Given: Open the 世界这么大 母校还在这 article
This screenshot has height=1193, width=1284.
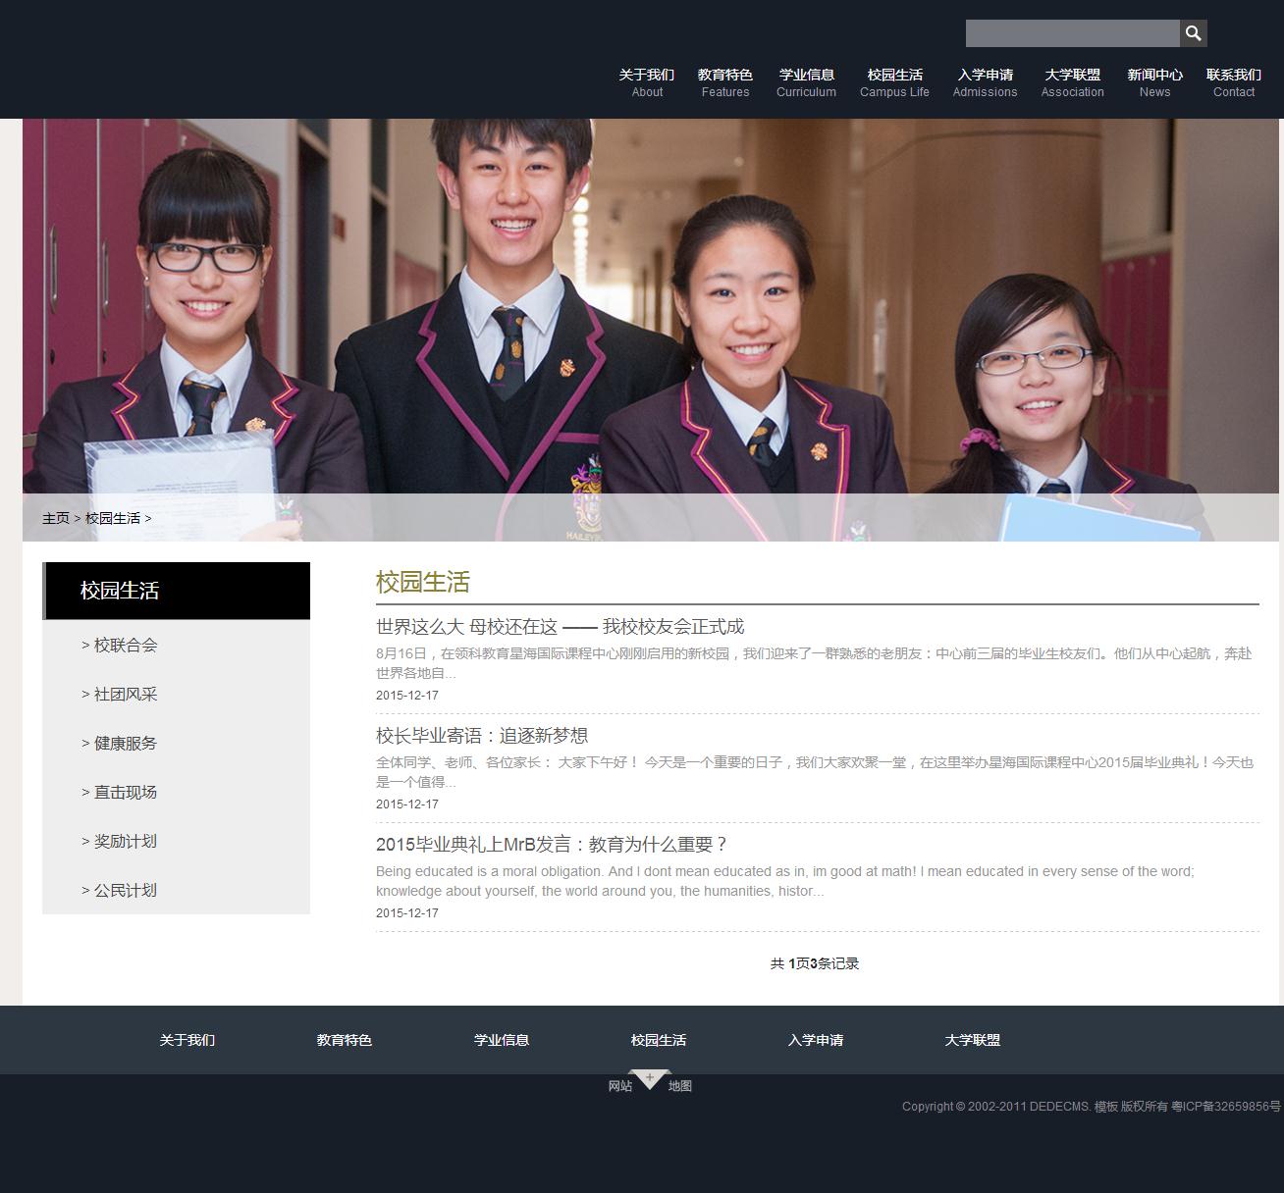Looking at the screenshot, I should pyautogui.click(x=560, y=627).
